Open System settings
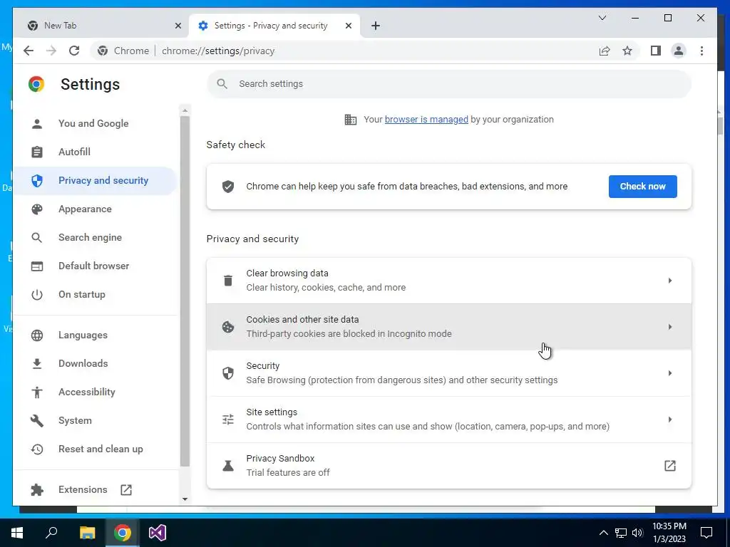The image size is (730, 547). pyautogui.click(x=95, y=420)
